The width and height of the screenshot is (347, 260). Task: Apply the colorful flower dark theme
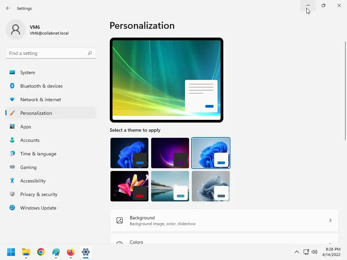point(129,186)
